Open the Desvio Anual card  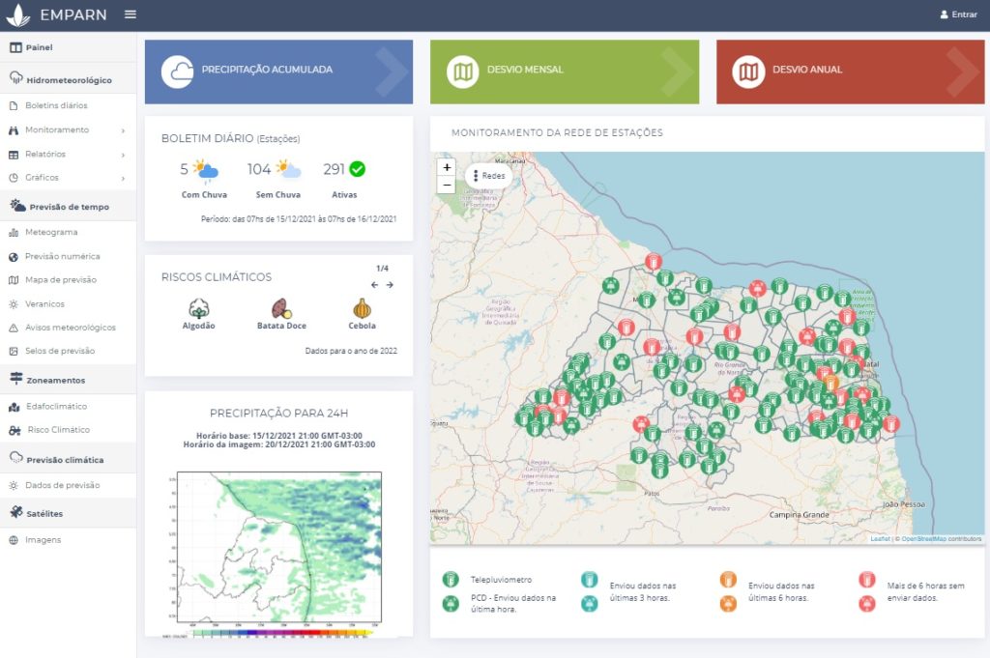click(x=850, y=72)
